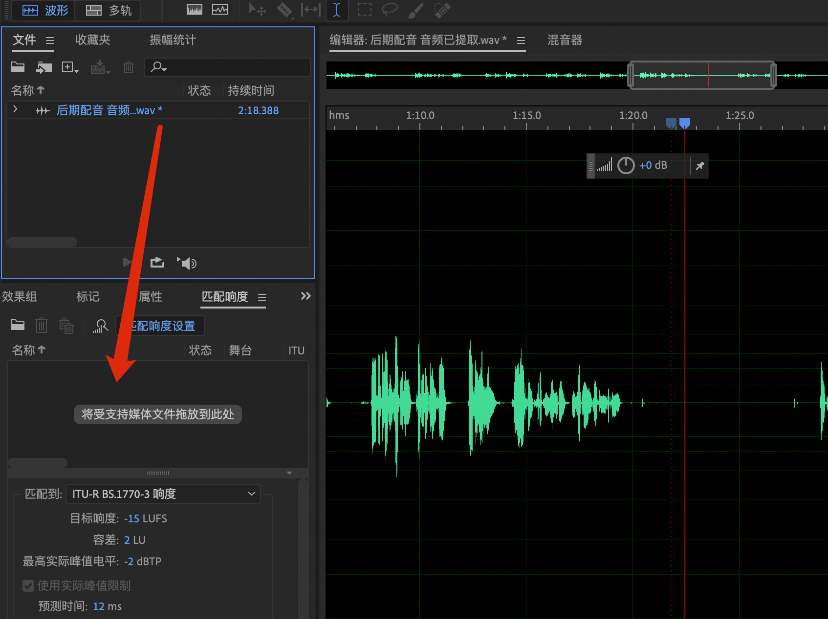The height and width of the screenshot is (619, 828).
Task: Click the Files panel search field
Action: (x=227, y=67)
